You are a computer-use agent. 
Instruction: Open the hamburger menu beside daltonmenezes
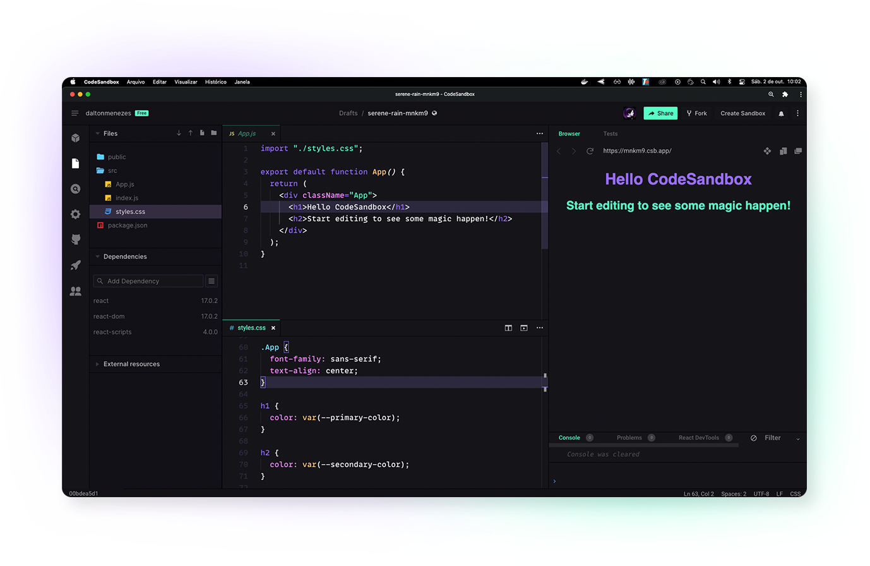pos(74,113)
